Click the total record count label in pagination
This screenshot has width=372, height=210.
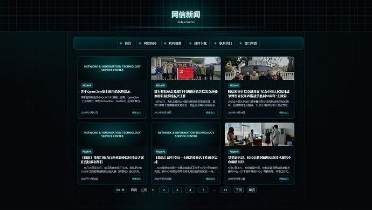pos(120,190)
